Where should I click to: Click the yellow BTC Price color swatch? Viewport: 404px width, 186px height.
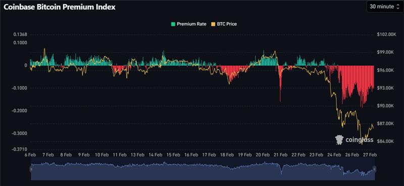213,24
